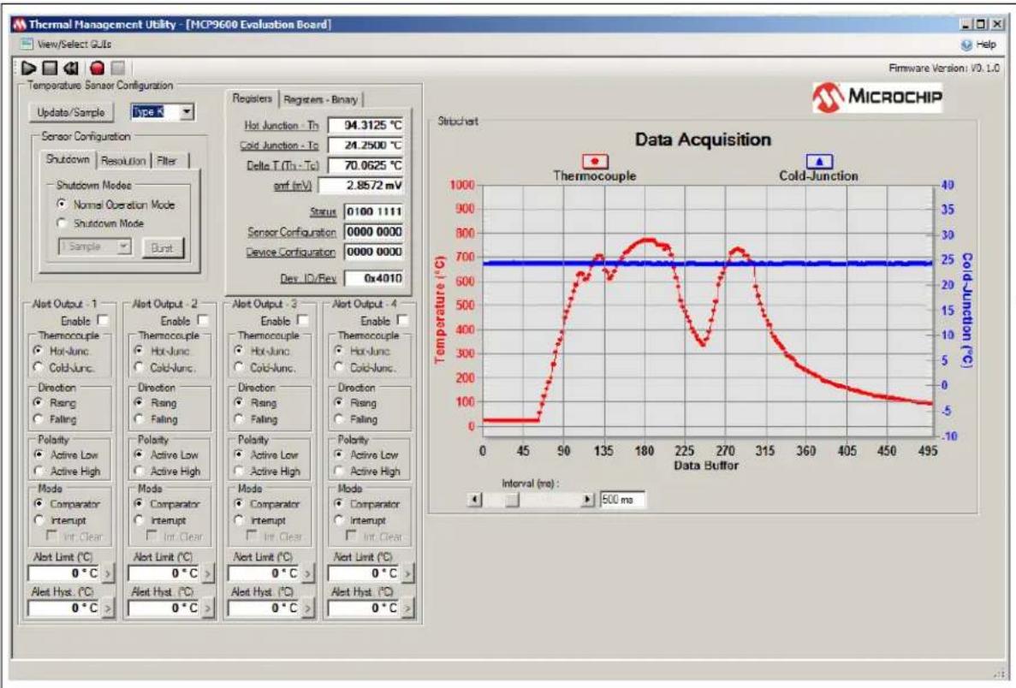The width and height of the screenshot is (1016, 688).
Task: Click the 500 ms interval field
Action: coord(622,500)
